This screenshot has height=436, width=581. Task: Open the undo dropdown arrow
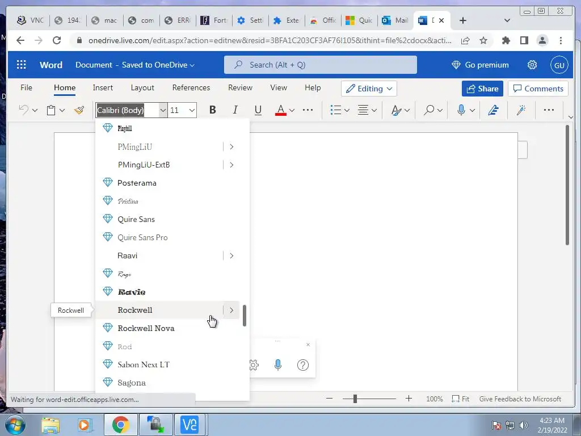click(35, 110)
